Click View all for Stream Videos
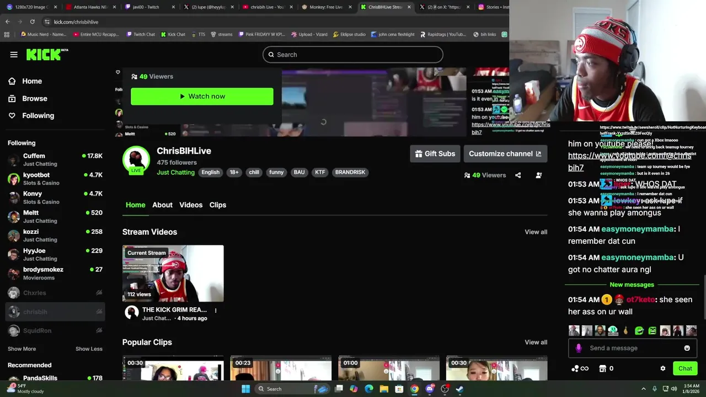This screenshot has width=706, height=397. 536,232
